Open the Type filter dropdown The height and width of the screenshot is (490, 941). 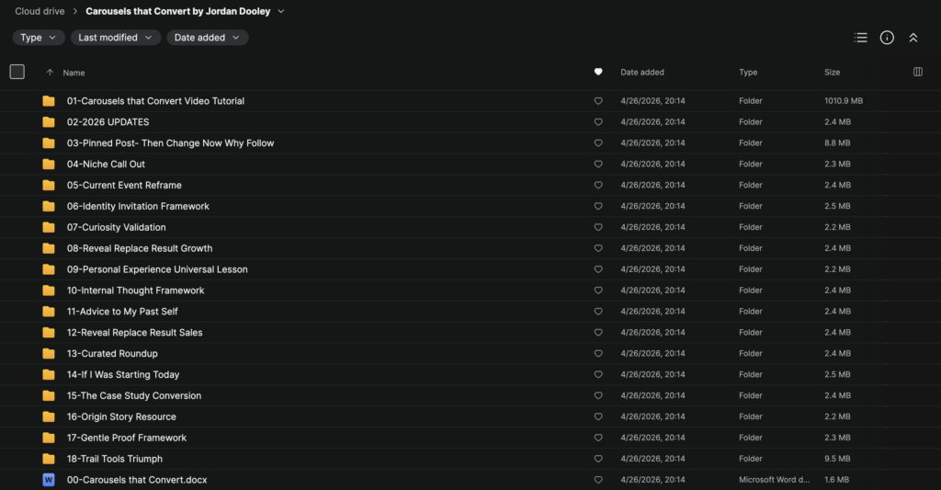pyautogui.click(x=39, y=37)
